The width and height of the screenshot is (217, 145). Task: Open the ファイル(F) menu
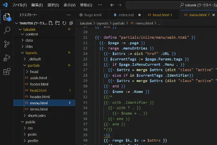tap(20, 5)
